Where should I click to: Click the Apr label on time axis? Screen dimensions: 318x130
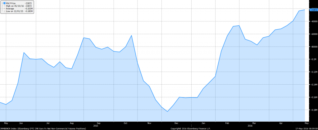pyautogui.click(x=281, y=123)
